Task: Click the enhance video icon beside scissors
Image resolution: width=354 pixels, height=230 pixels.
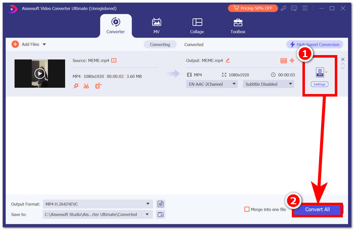Action: coord(98,85)
